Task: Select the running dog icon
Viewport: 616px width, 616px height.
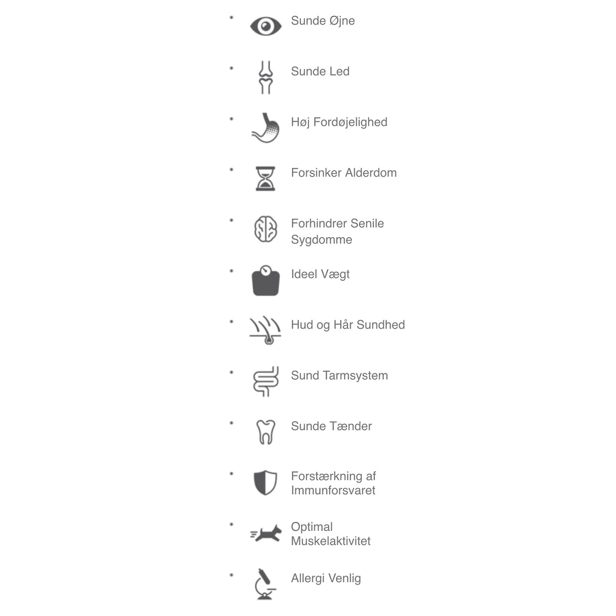Action: pyautogui.click(x=266, y=534)
